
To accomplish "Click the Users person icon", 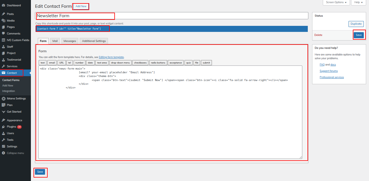I will 3,133.
